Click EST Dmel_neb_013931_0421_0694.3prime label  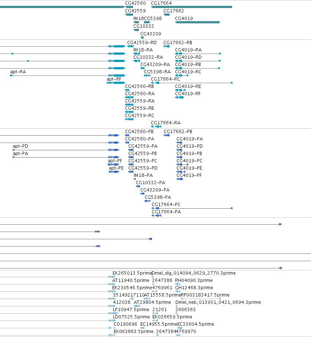[x=218, y=302]
